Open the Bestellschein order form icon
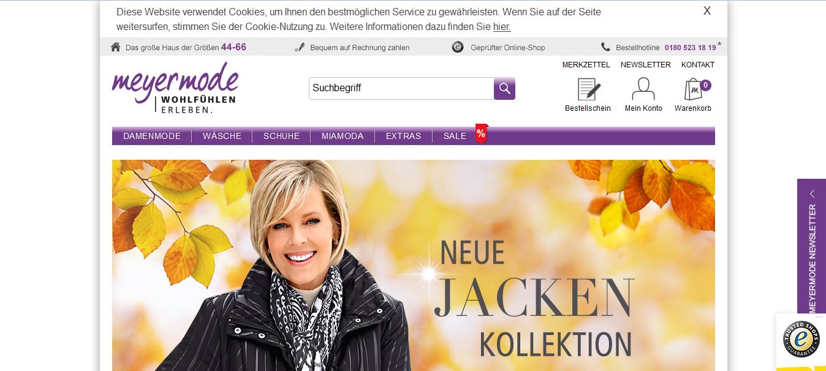826x371 pixels. 589,89
